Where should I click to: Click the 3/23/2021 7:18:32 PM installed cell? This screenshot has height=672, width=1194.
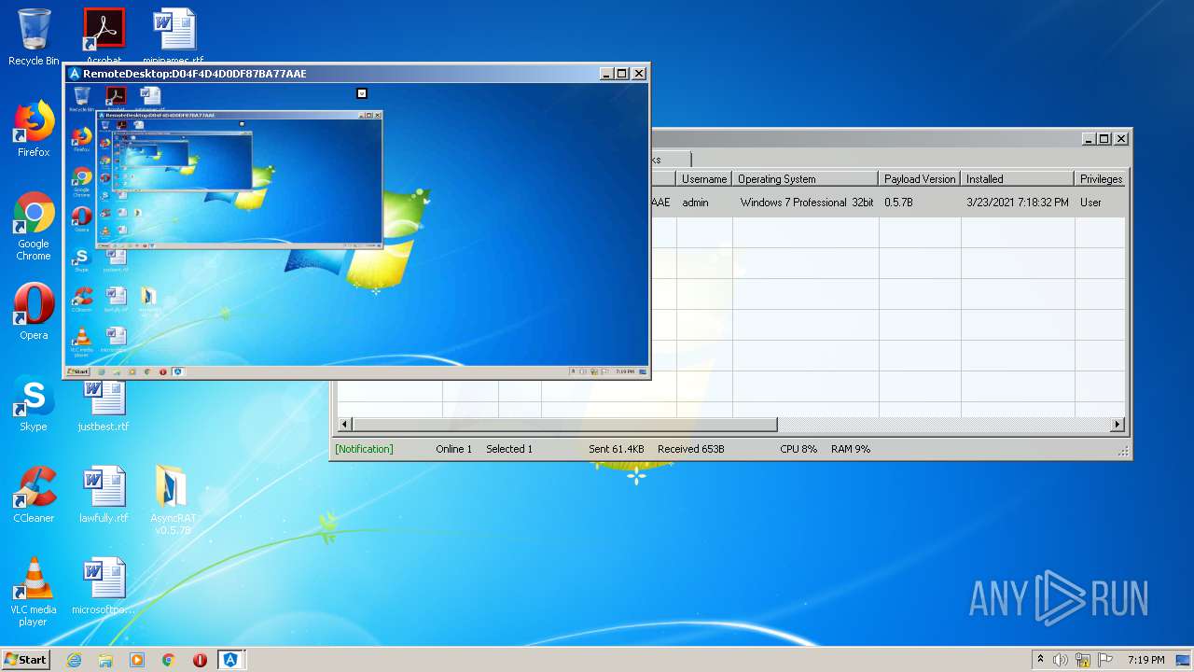pos(1018,203)
